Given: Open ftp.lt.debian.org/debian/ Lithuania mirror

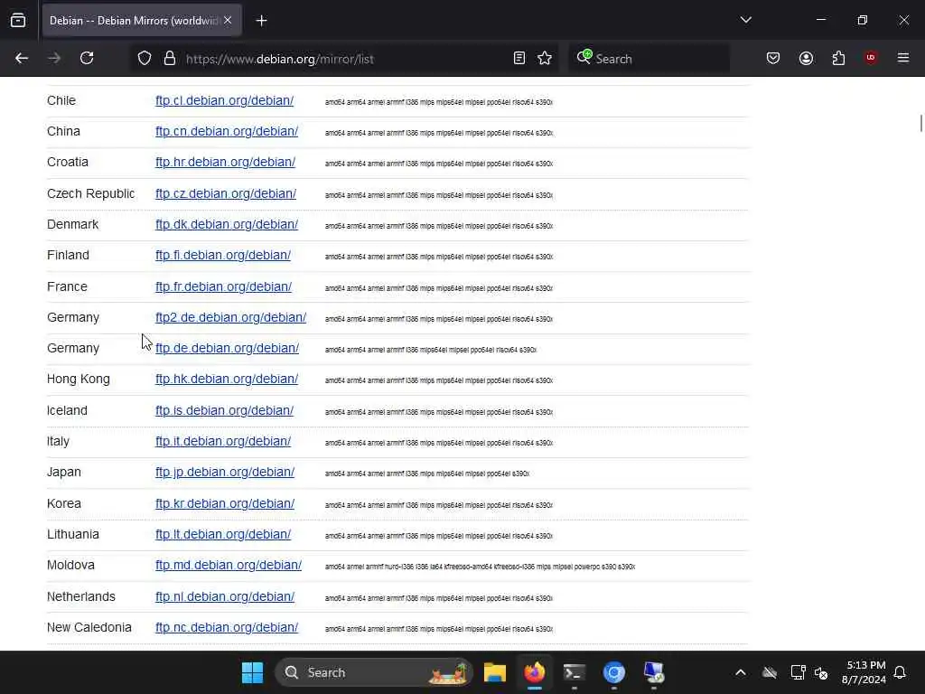Looking at the screenshot, I should click(x=223, y=535).
